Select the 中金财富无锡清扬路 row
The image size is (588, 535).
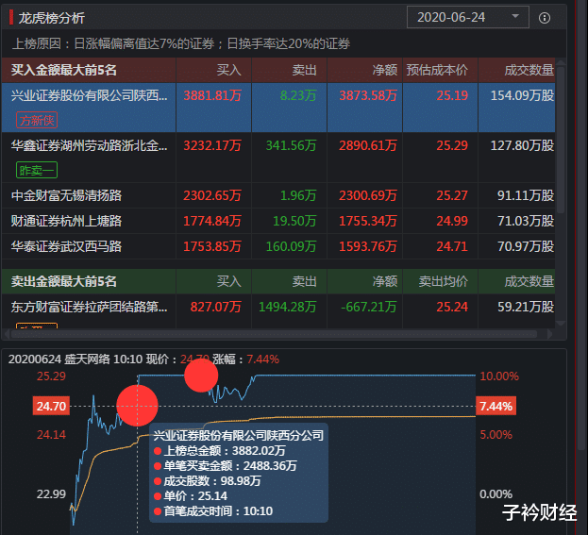278,195
